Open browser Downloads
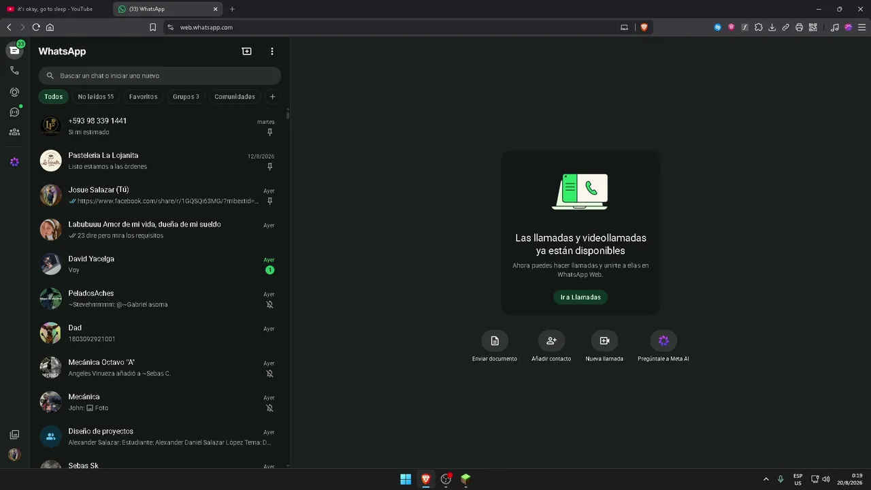Viewport: 871px width, 490px height. coord(772,27)
